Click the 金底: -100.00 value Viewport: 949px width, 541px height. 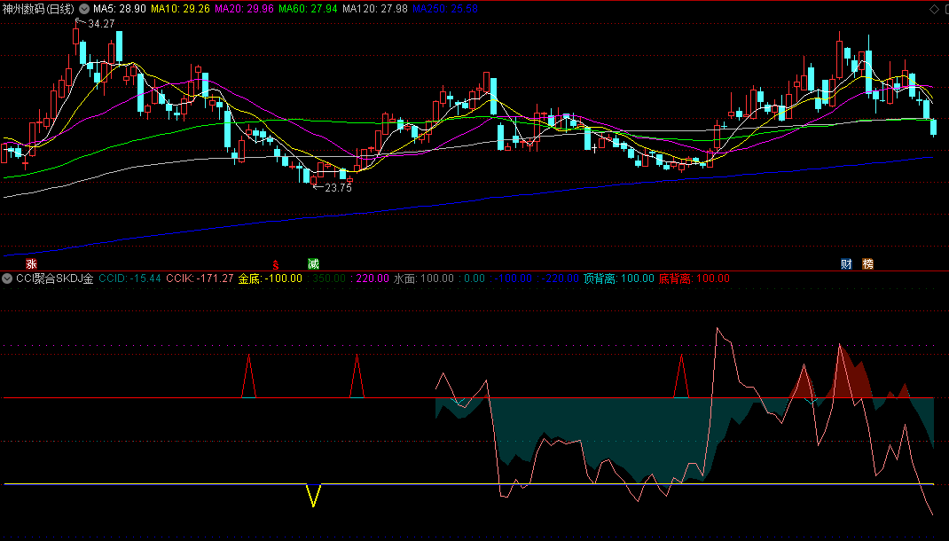[270, 278]
